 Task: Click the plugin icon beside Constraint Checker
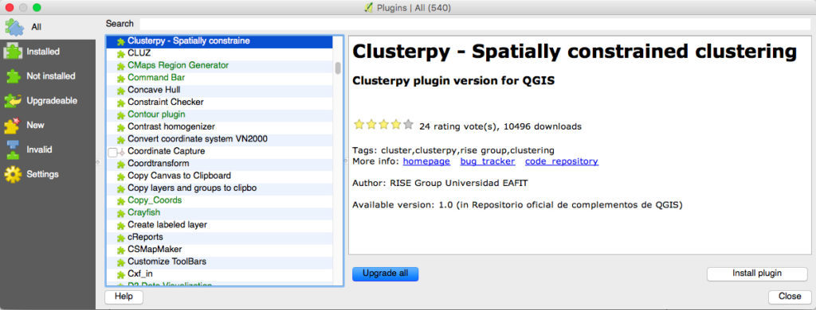[121, 103]
